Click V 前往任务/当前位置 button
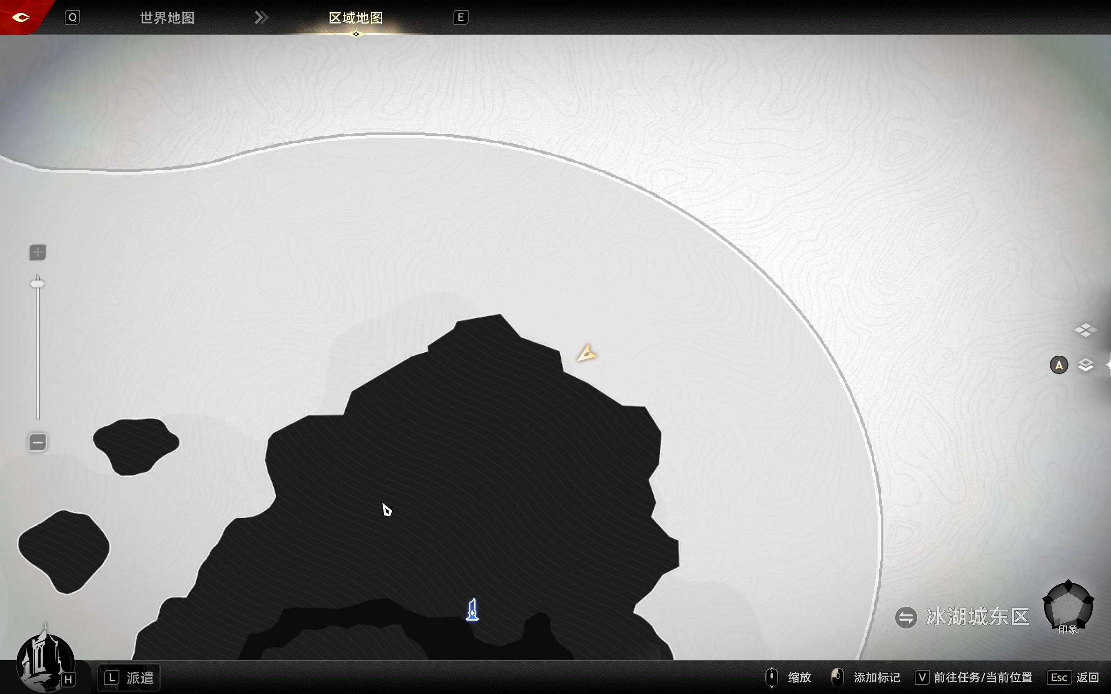The width and height of the screenshot is (1111, 694). pyautogui.click(x=974, y=677)
